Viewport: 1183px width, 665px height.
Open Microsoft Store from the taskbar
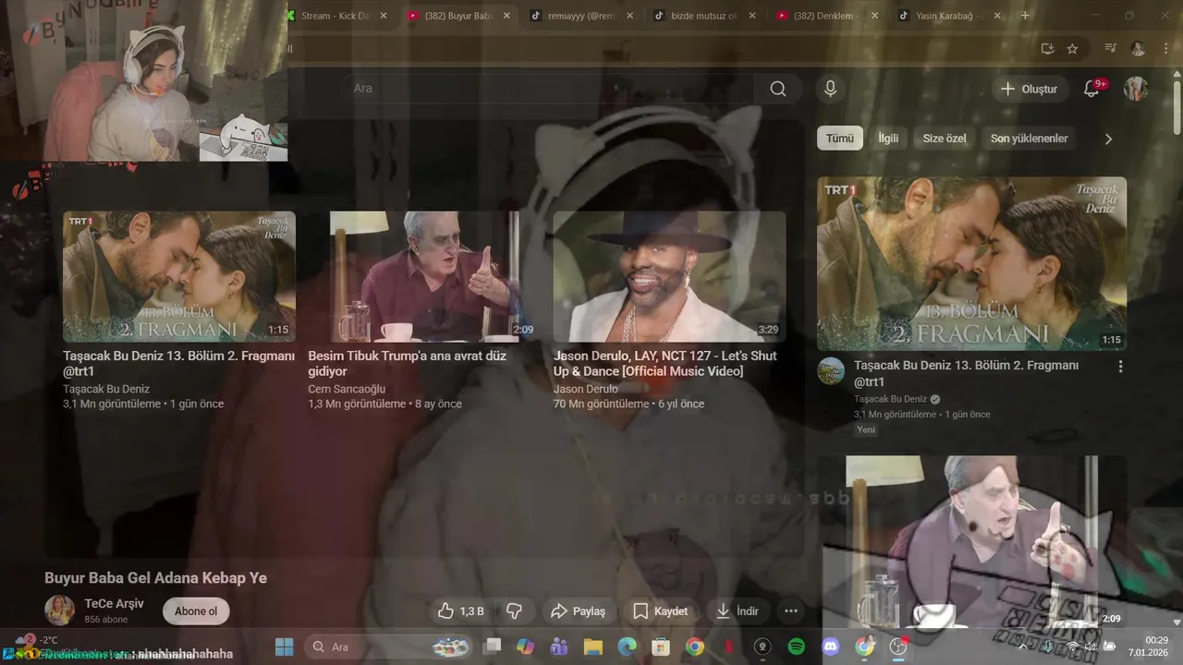point(661,647)
